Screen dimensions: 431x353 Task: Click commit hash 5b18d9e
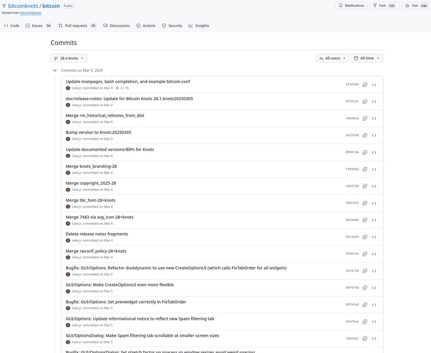point(352,220)
